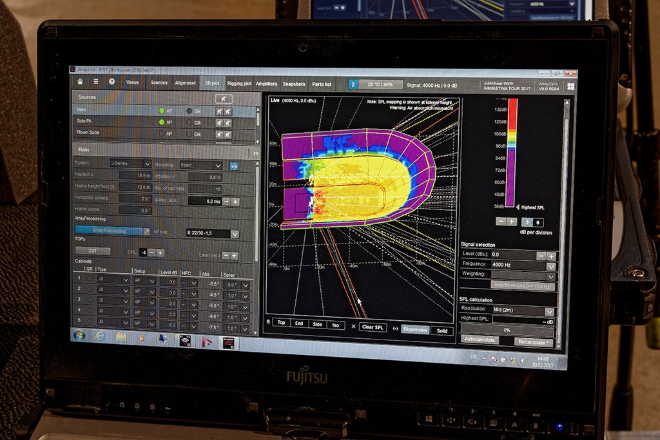Viewport: 660px width, 440px height.
Task: Open the System J-Series dropdown
Action: pyautogui.click(x=130, y=164)
